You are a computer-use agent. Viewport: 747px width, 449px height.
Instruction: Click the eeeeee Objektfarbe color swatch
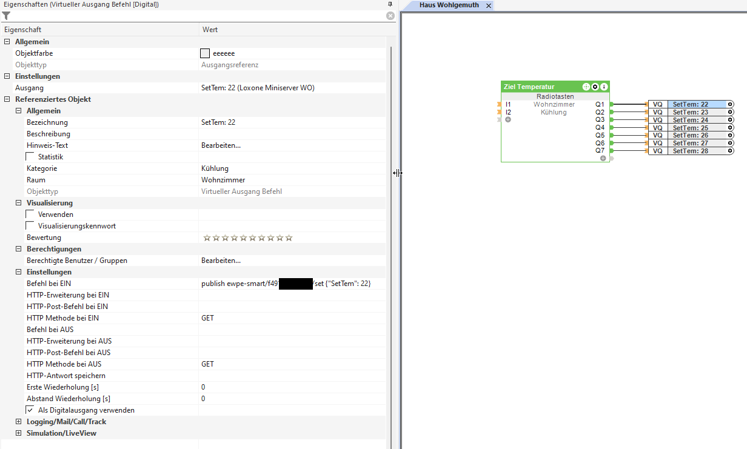(205, 53)
